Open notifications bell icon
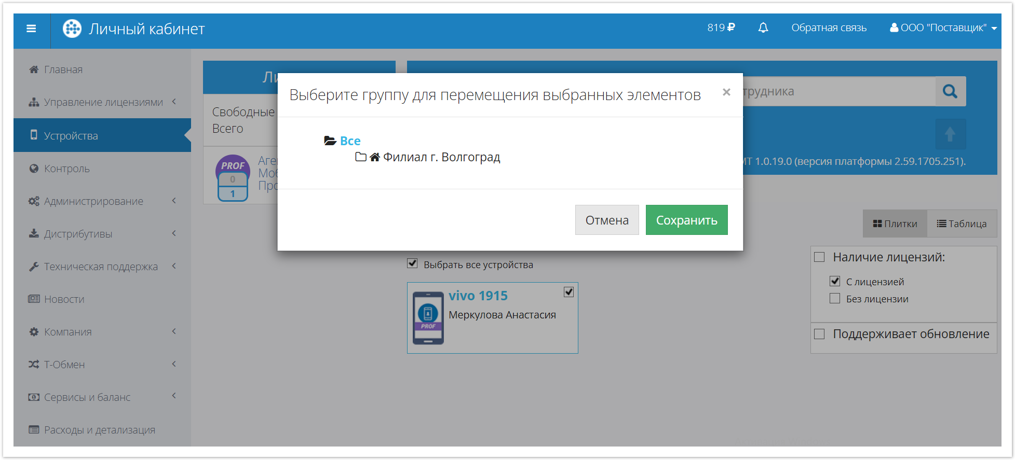The image size is (1015, 460). click(x=763, y=28)
